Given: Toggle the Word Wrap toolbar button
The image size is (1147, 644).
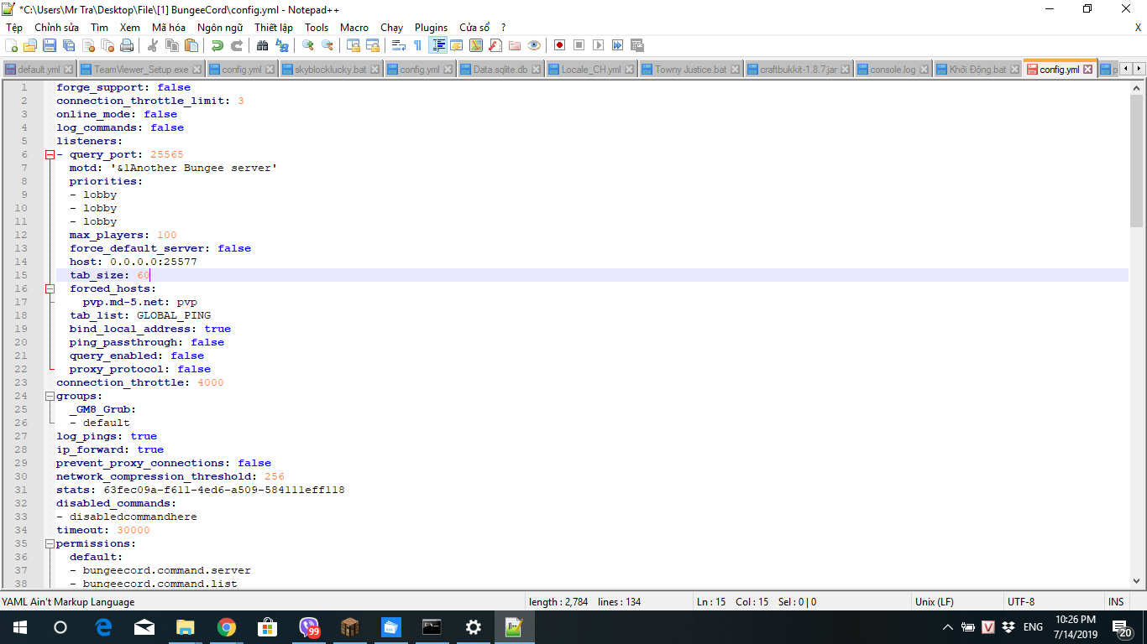Looking at the screenshot, I should coord(399,45).
